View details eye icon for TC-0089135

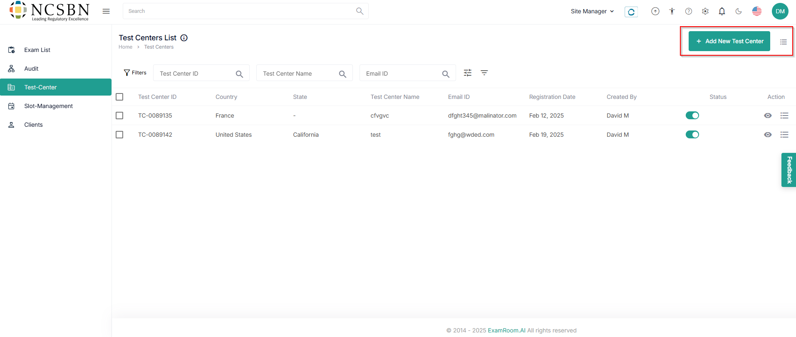[768, 116]
